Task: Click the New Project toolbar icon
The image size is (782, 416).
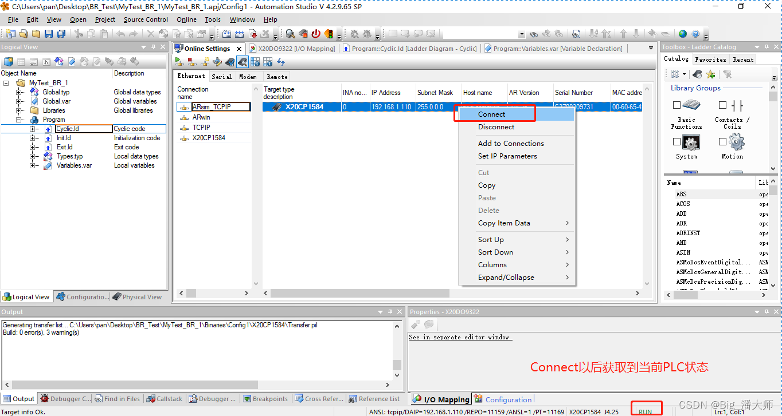Action: 10,34
